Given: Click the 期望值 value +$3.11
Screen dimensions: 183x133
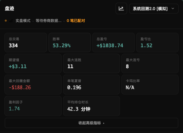Looking at the screenshot, I should point(18,66).
